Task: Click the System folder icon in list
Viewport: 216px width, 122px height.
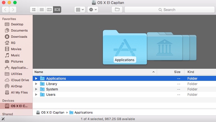Action: tap(42, 89)
